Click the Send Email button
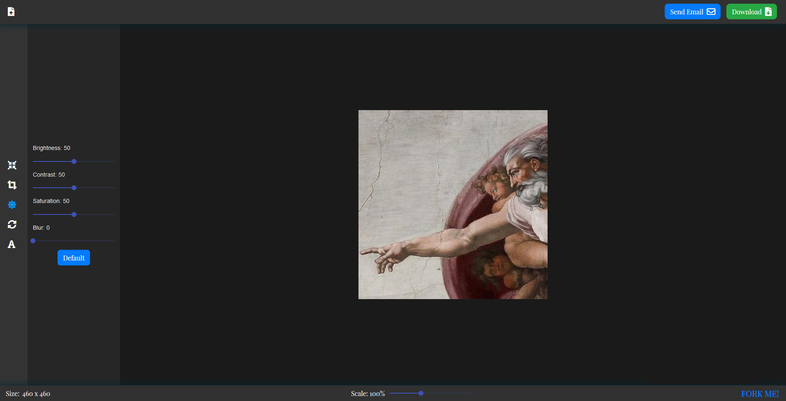The image size is (786, 401). [x=692, y=12]
